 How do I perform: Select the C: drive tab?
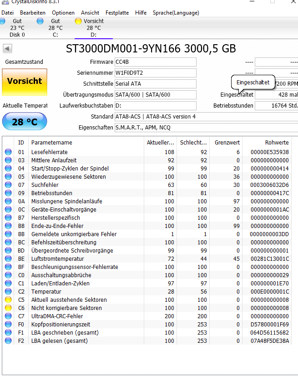pyautogui.click(x=55, y=28)
